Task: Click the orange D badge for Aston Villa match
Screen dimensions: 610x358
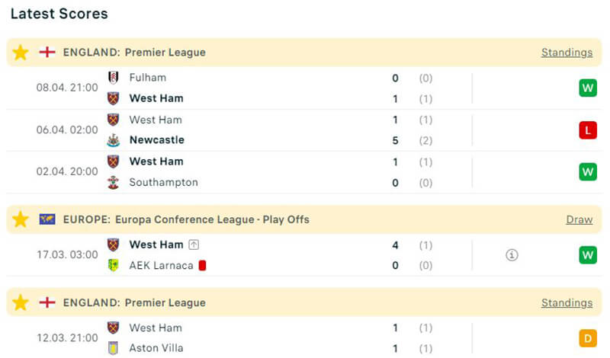Action: pos(587,338)
